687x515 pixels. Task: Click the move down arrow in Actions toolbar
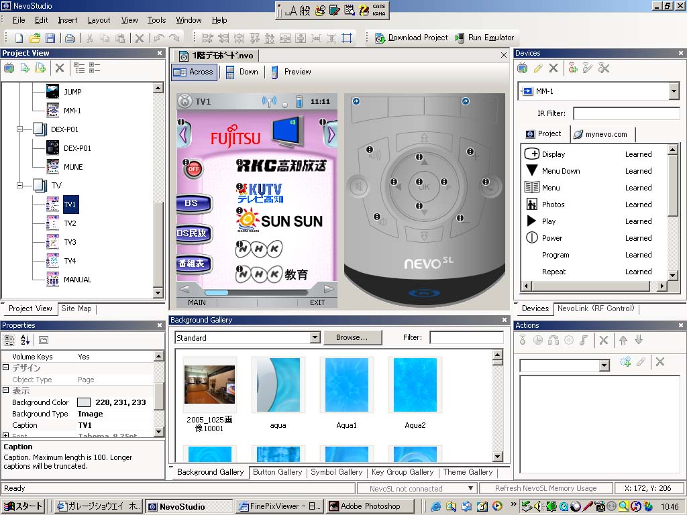click(639, 340)
